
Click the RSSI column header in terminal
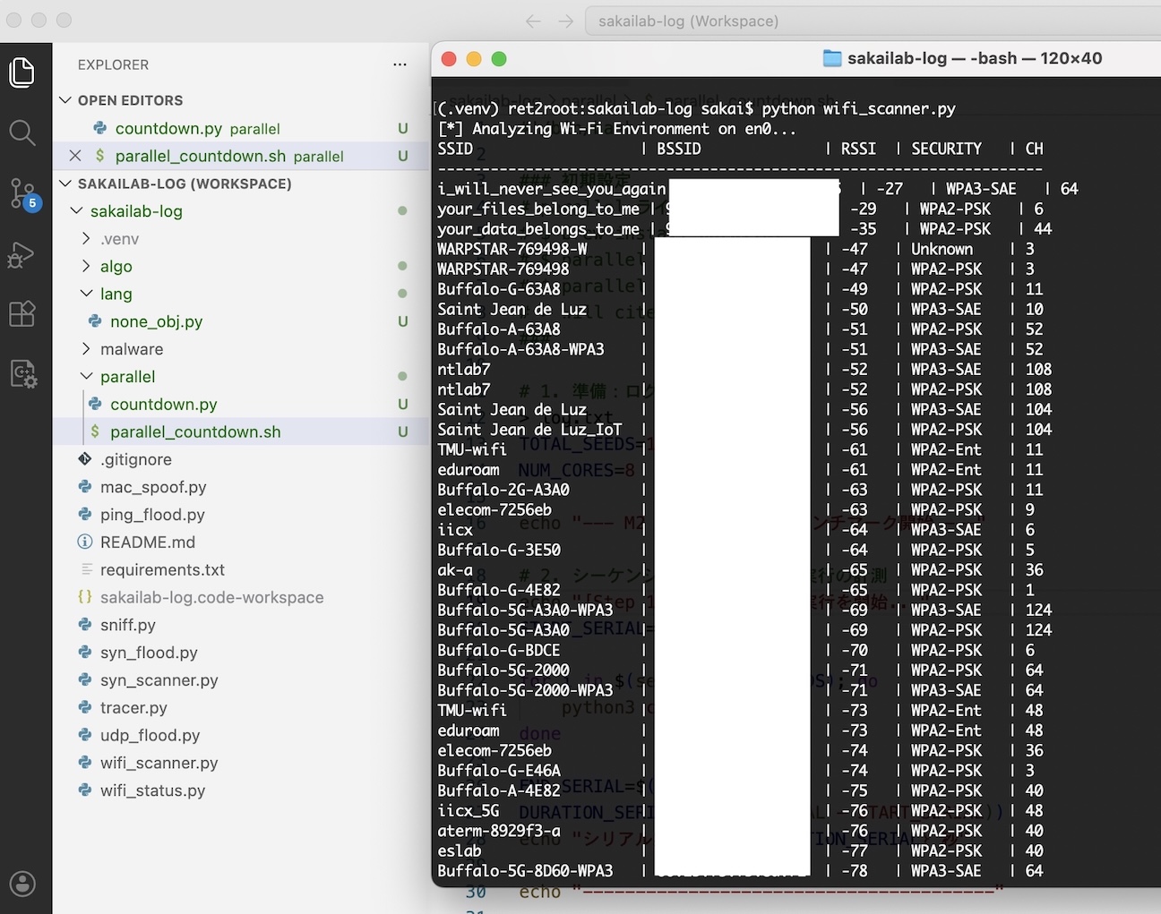pos(858,149)
